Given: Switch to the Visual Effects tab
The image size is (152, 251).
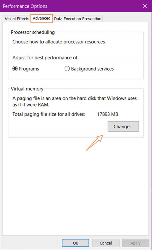Looking at the screenshot, I should point(17,19).
